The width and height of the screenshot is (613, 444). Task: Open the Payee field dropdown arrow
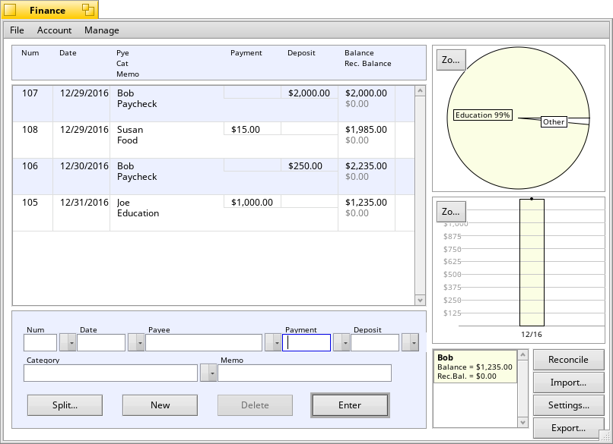(x=273, y=343)
